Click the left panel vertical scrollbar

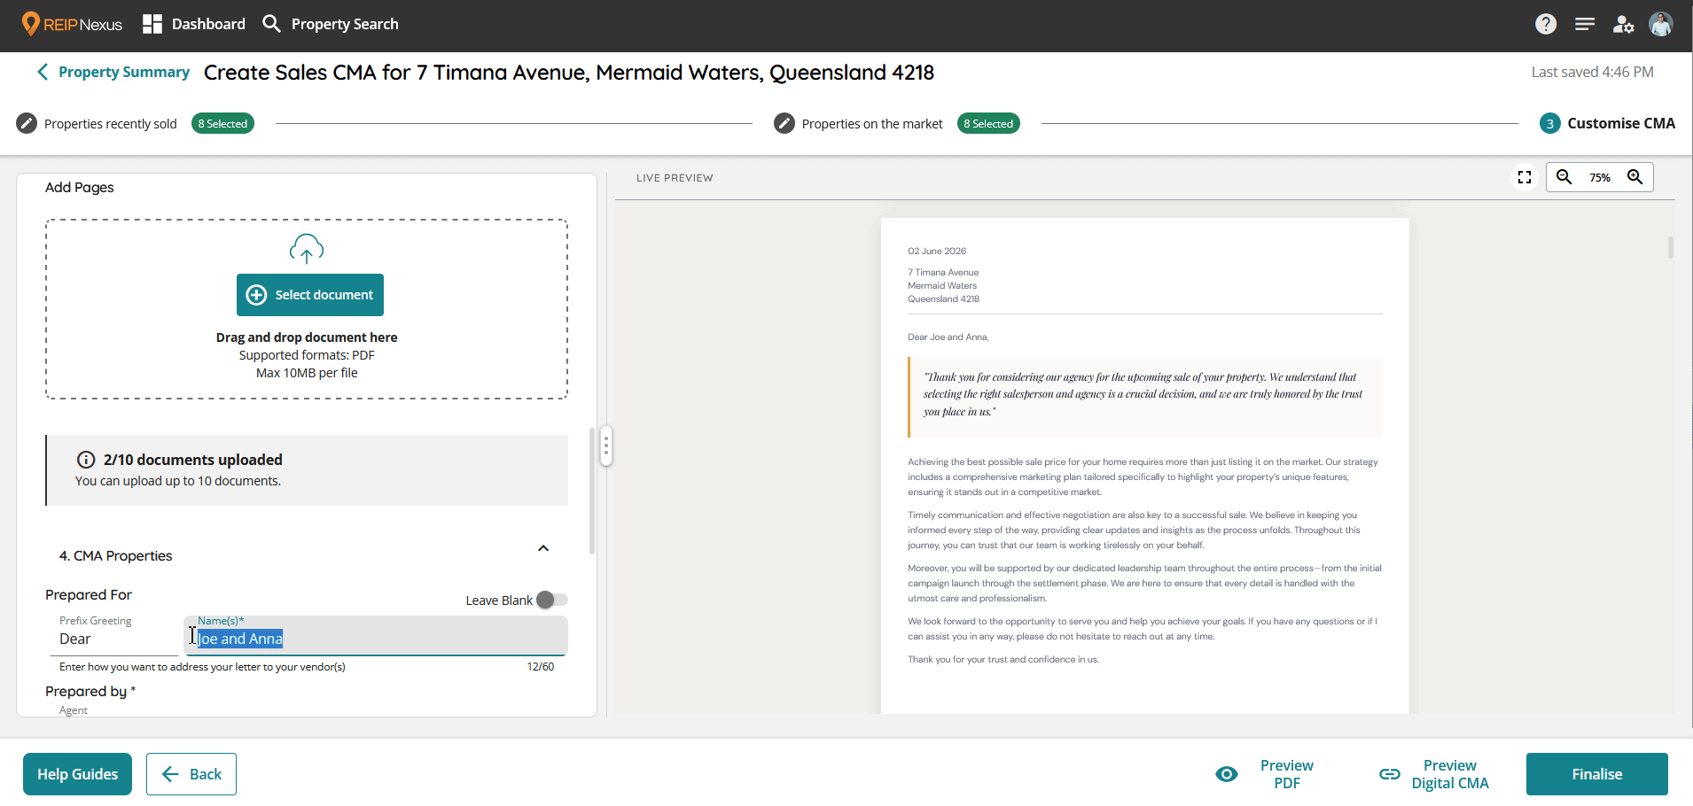coord(591,492)
